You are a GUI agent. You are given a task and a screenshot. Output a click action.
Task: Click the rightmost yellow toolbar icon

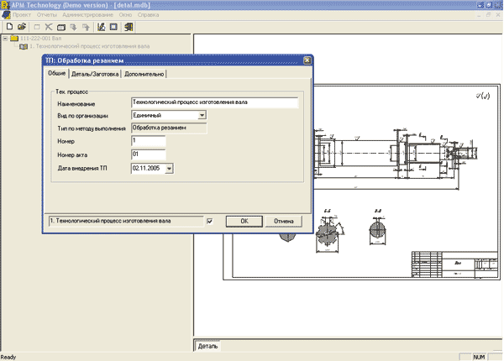click(x=129, y=27)
